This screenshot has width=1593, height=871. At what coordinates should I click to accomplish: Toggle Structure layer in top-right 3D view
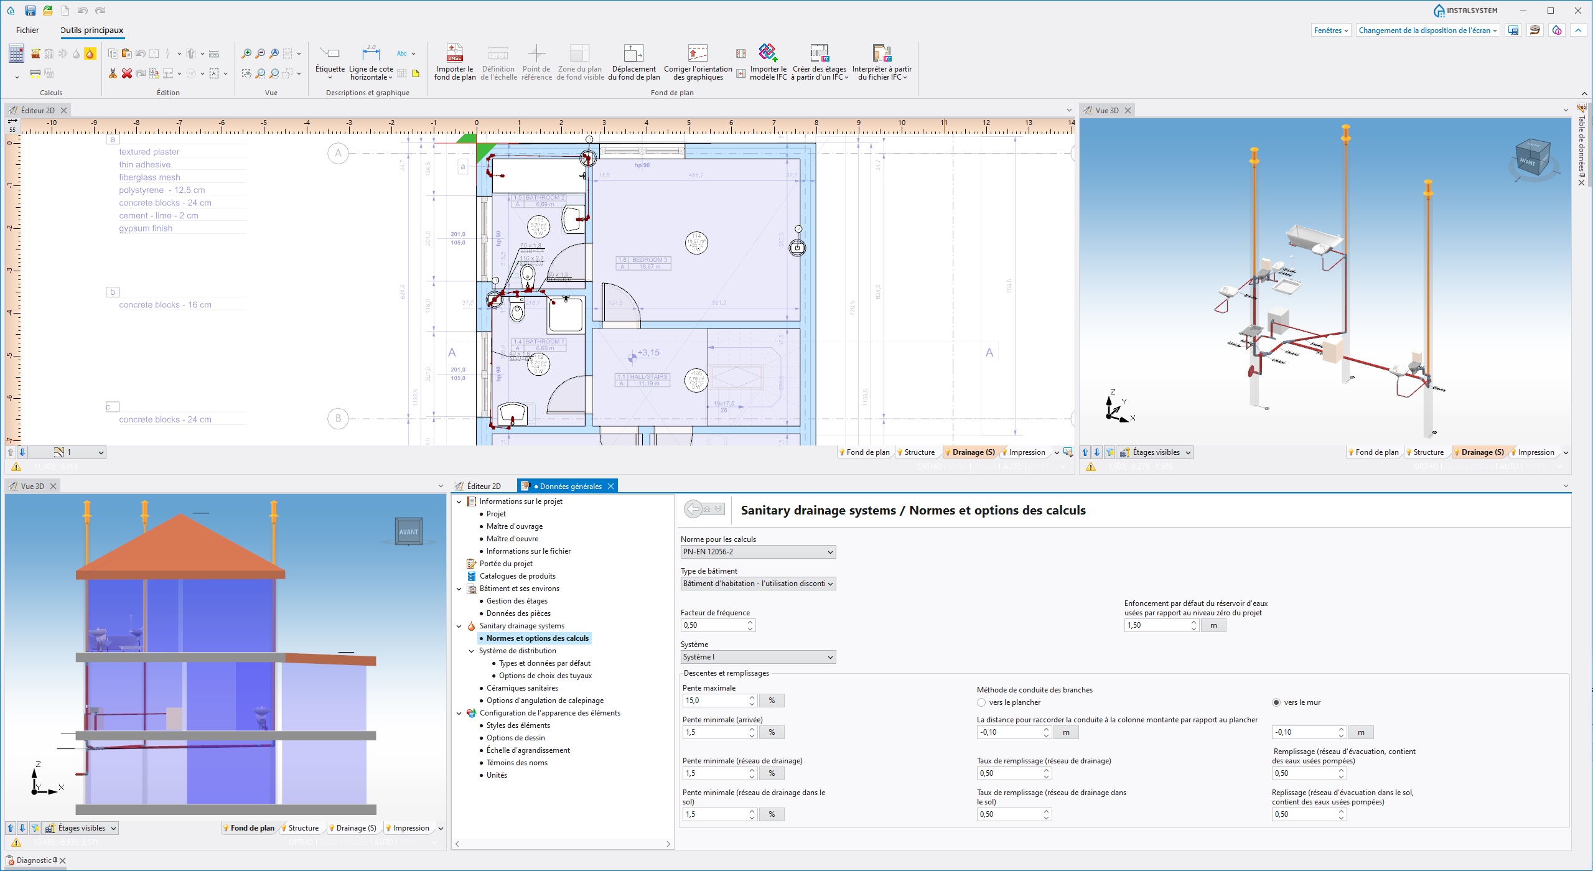pyautogui.click(x=1425, y=452)
